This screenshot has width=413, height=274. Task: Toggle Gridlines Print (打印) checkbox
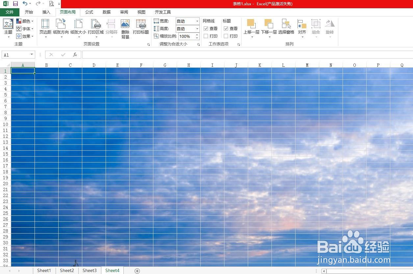click(x=206, y=36)
